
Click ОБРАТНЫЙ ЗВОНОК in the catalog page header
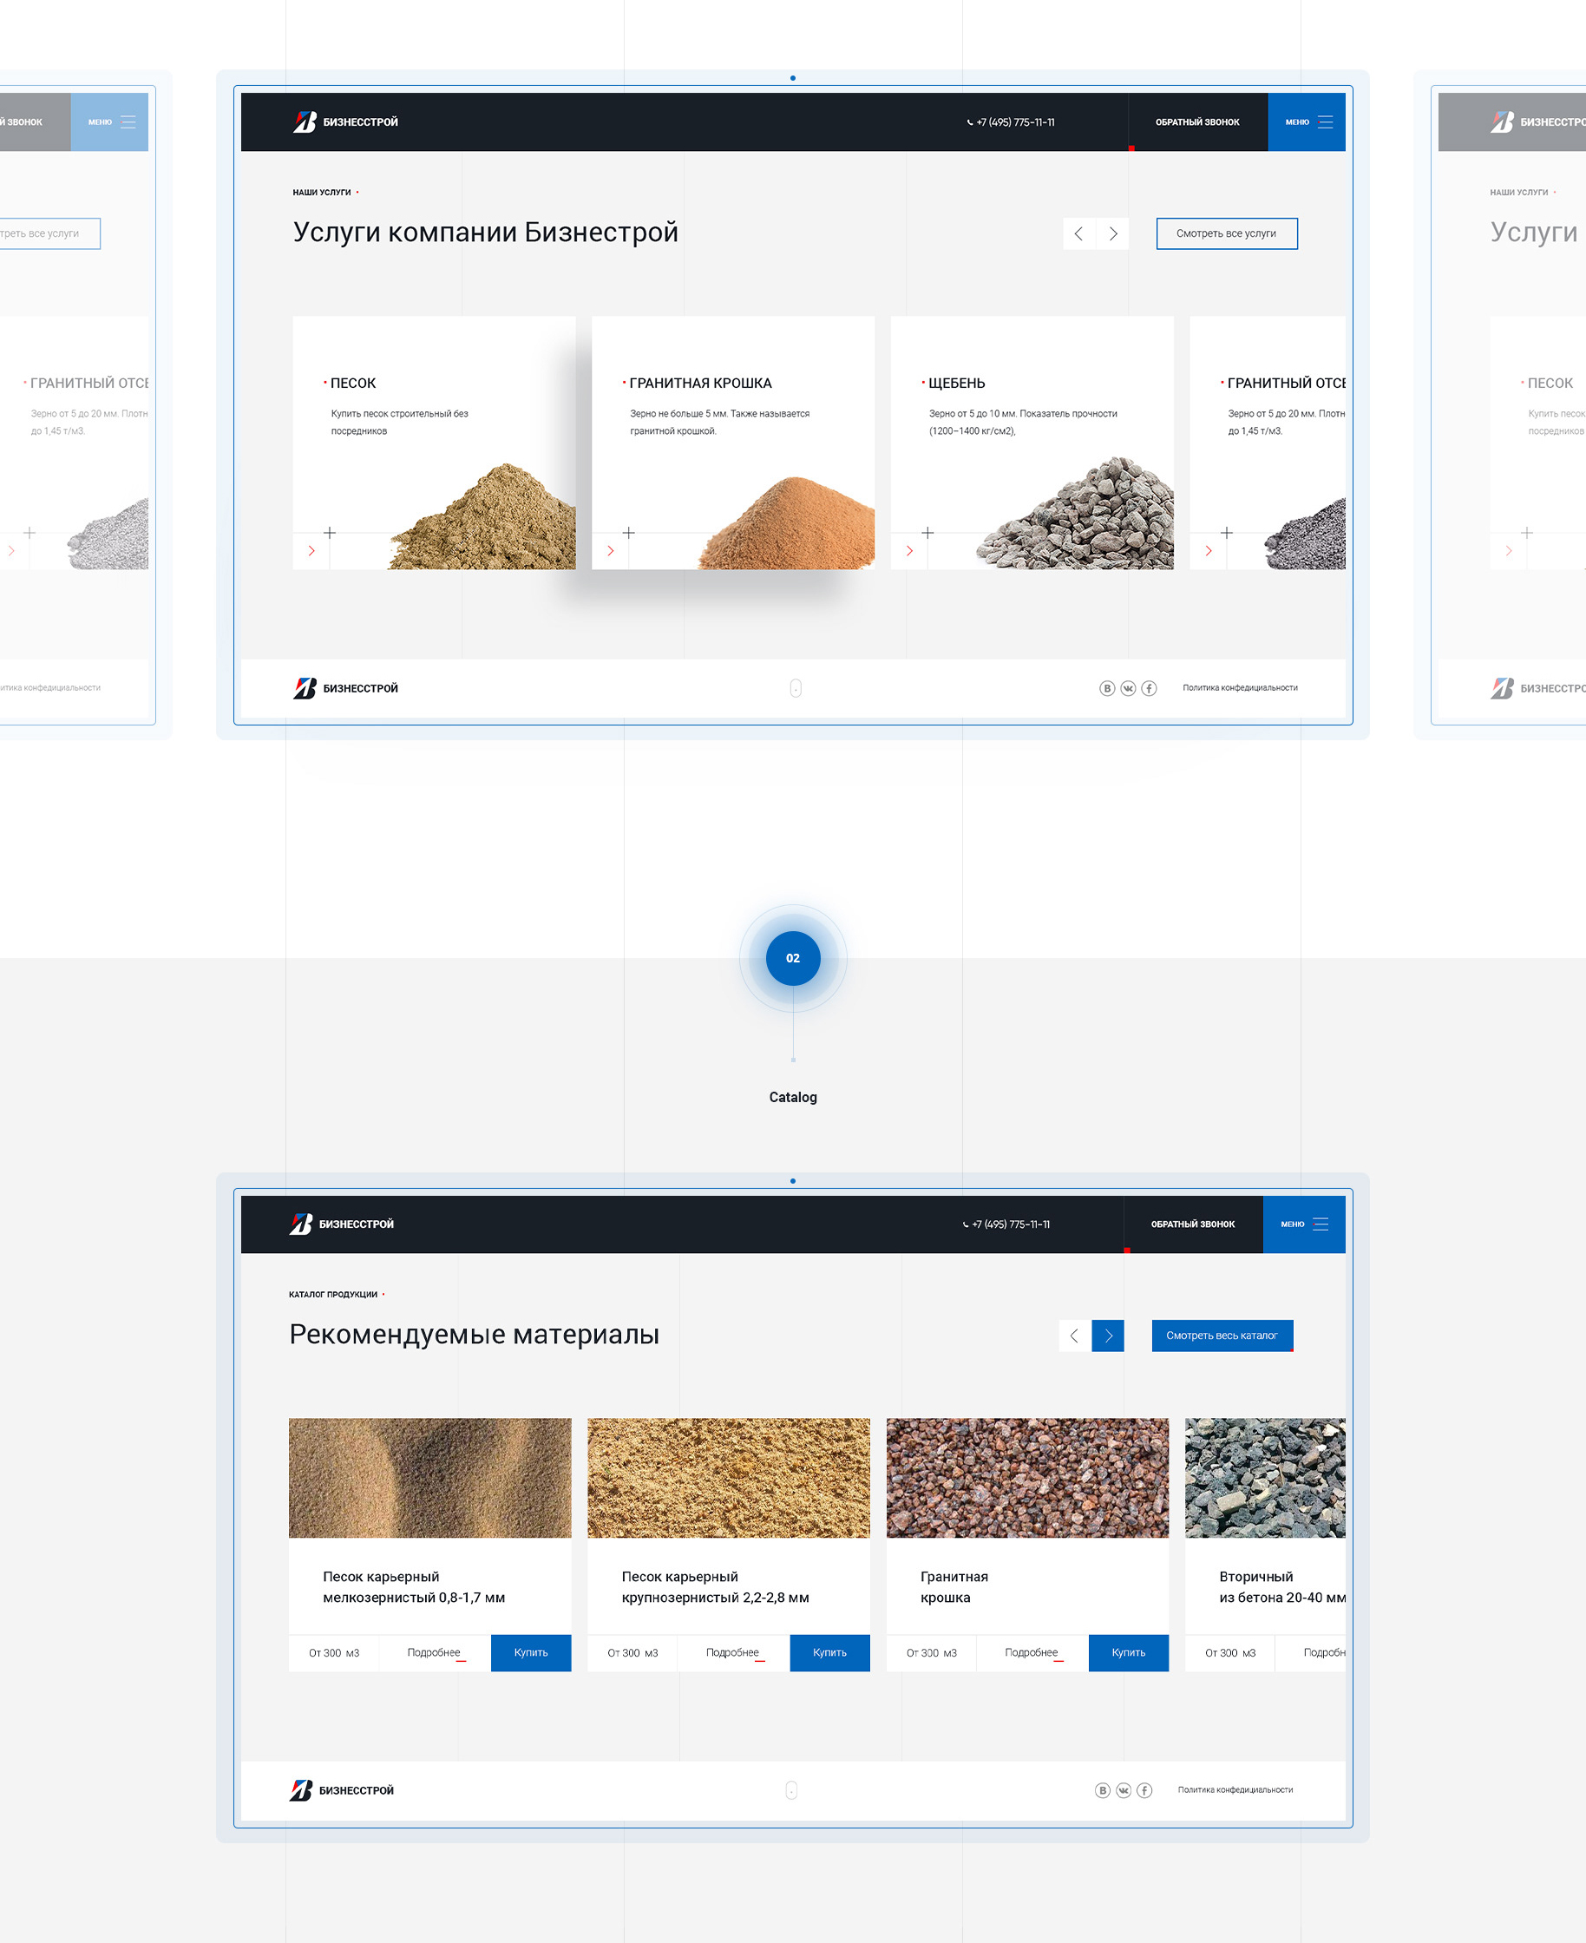click(1192, 1224)
